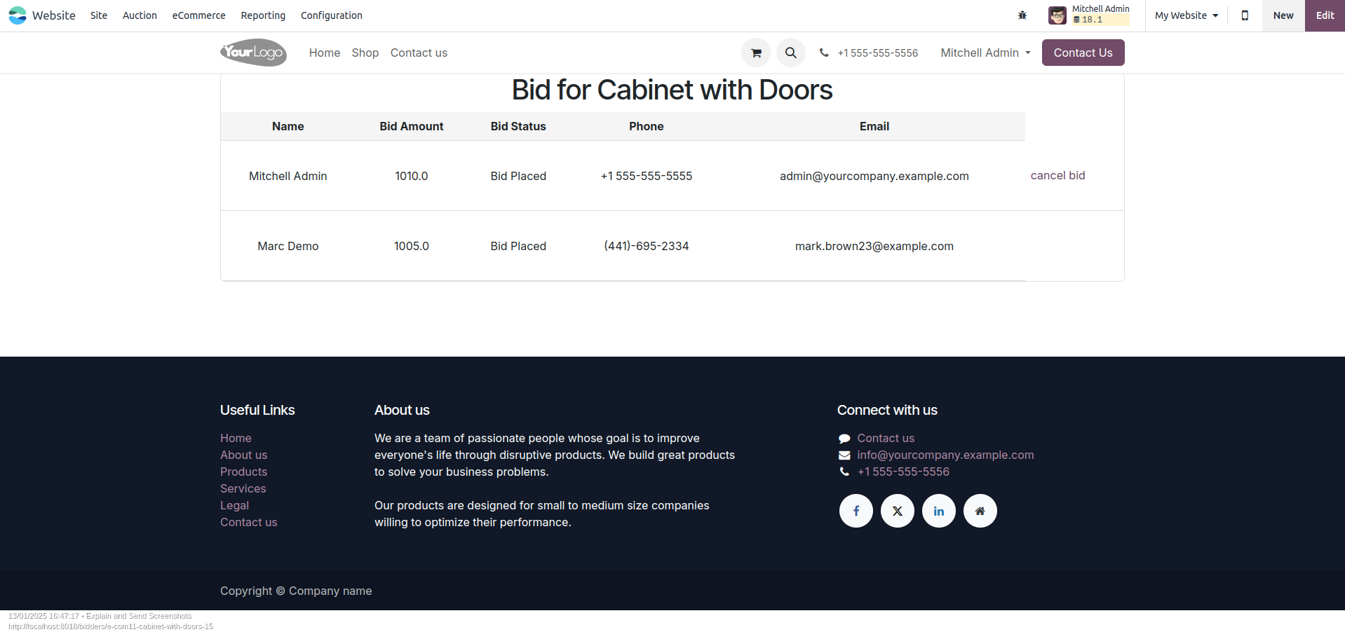Open the eCommerce menu
Image resolution: width=1345 pixels, height=639 pixels.
pyautogui.click(x=199, y=15)
